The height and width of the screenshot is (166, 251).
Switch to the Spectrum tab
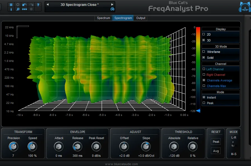103,18
